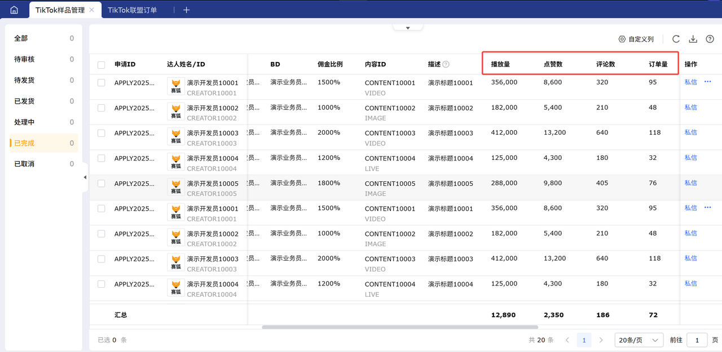Open avatar of 演示开发员10005

point(176,188)
